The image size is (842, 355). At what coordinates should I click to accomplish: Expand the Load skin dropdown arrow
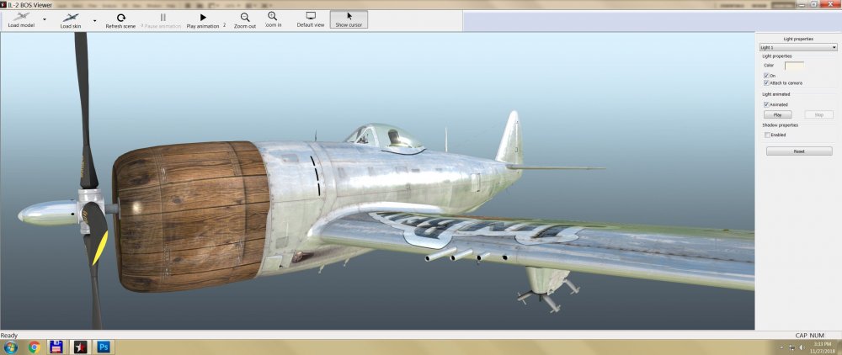point(94,19)
